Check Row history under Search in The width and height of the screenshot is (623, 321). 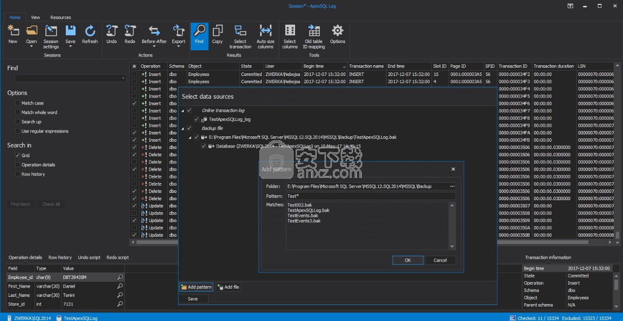point(17,174)
